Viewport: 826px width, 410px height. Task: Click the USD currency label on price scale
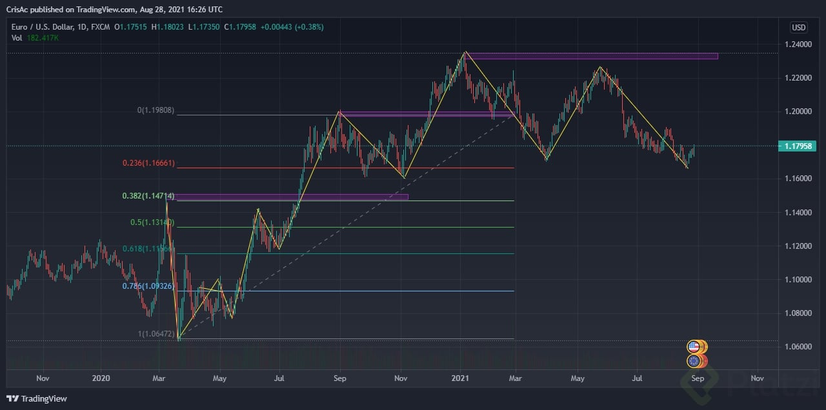point(798,27)
